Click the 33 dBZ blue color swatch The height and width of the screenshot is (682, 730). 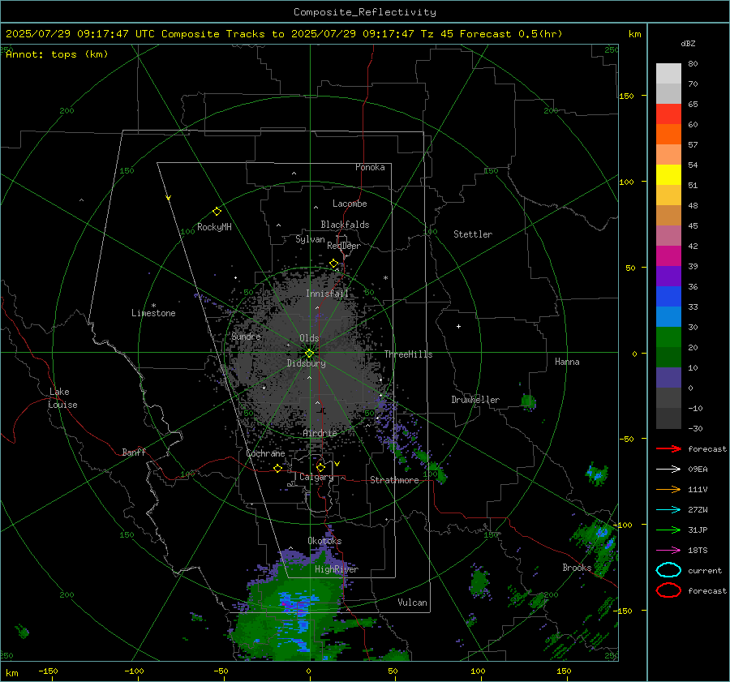coord(668,297)
